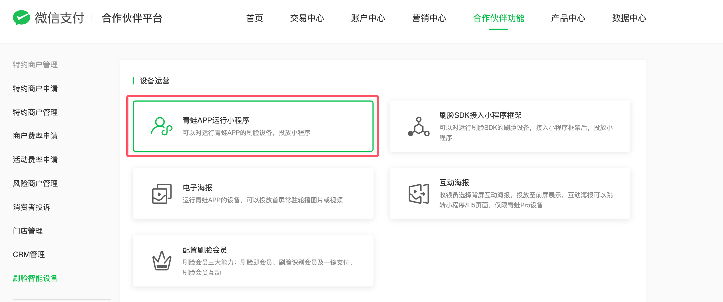This screenshot has width=723, height=302.
Task: Open the 首页 tab
Action: (254, 18)
